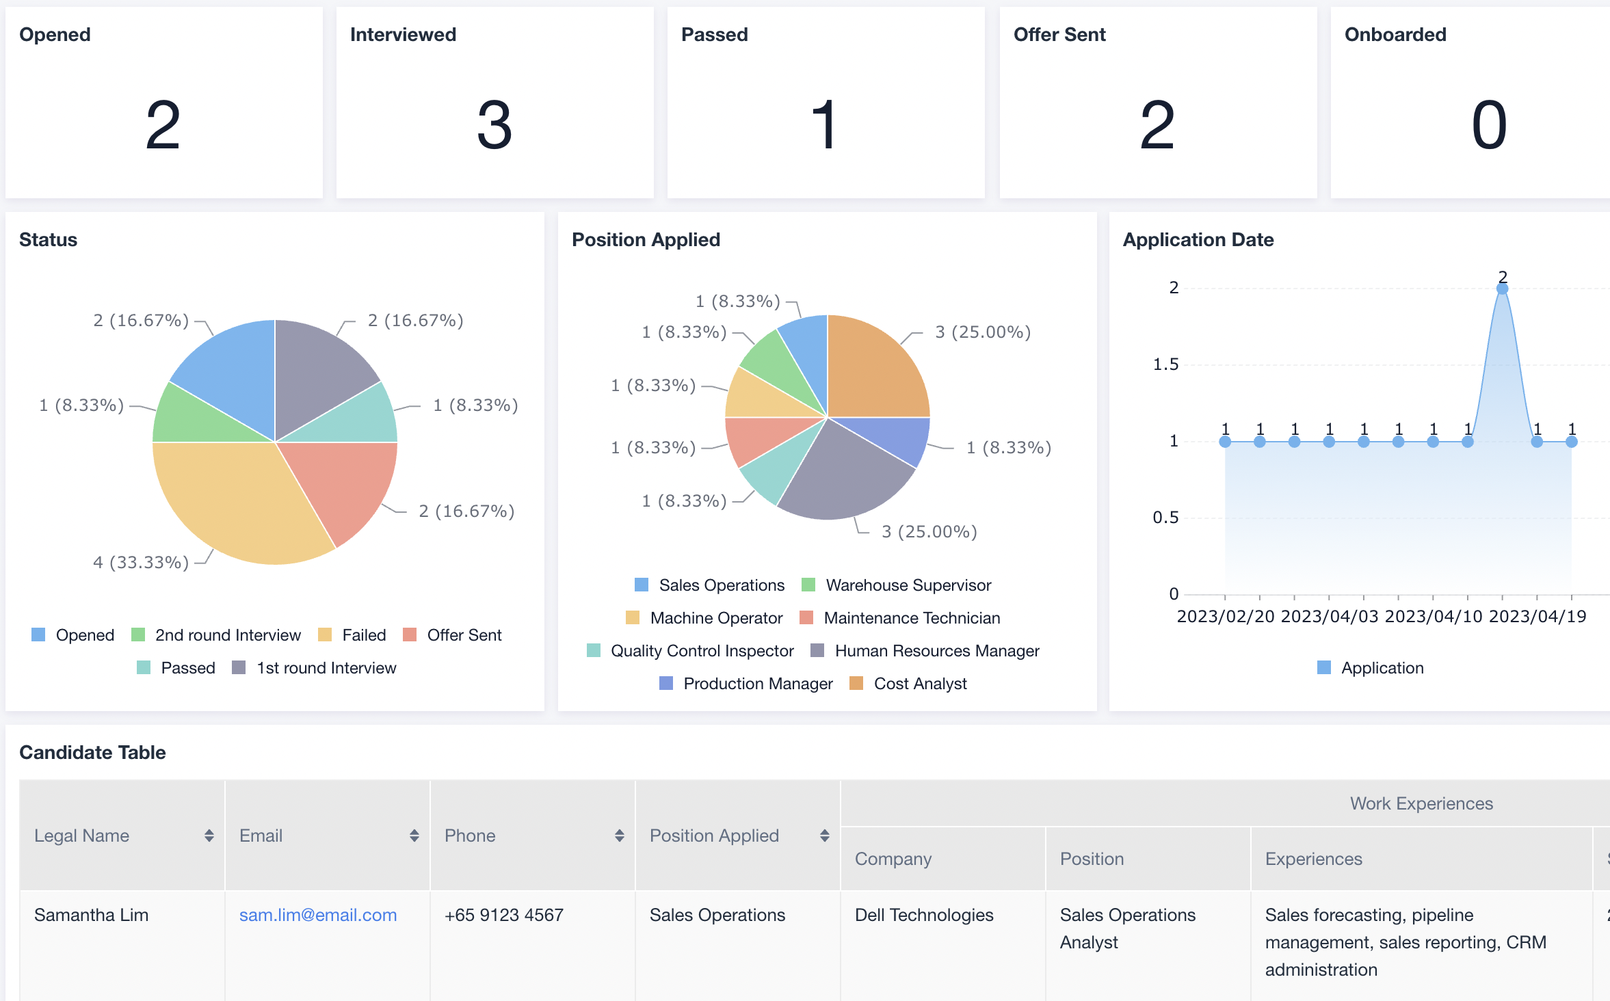The image size is (1610, 1001).
Task: Click the Passed count card
Action: coord(826,103)
